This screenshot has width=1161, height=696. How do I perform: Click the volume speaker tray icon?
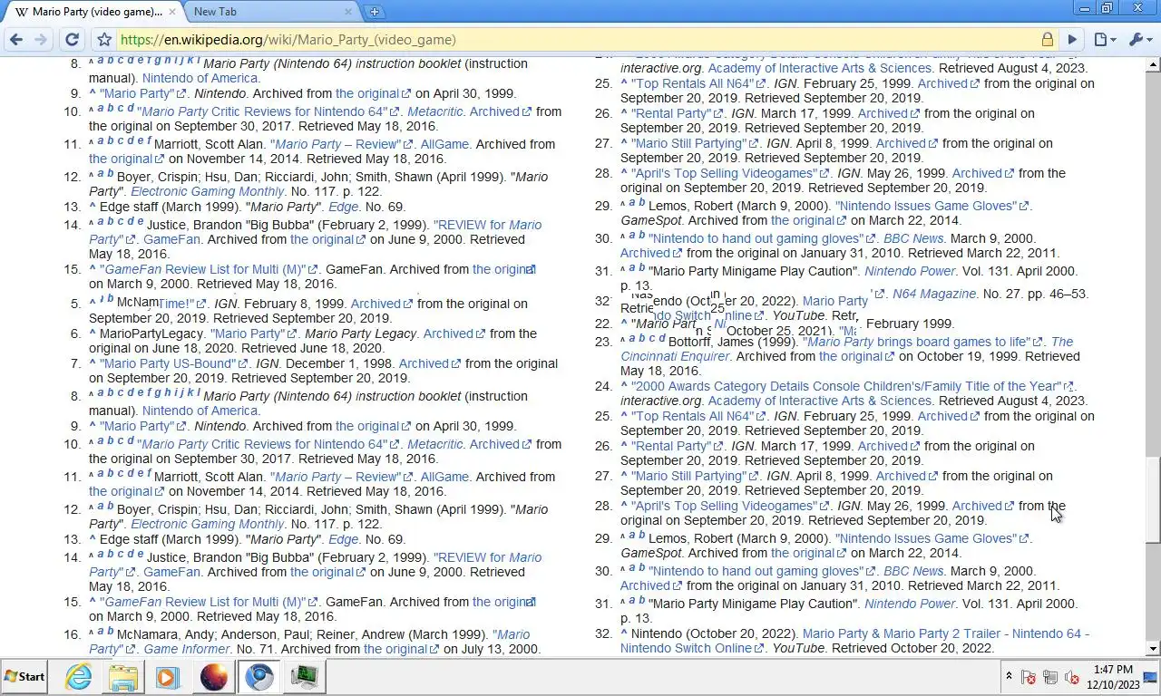point(1071,677)
